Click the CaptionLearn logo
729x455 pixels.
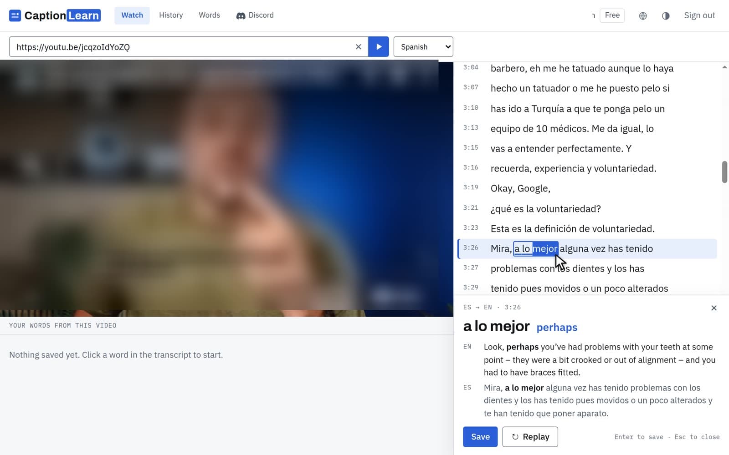point(55,15)
